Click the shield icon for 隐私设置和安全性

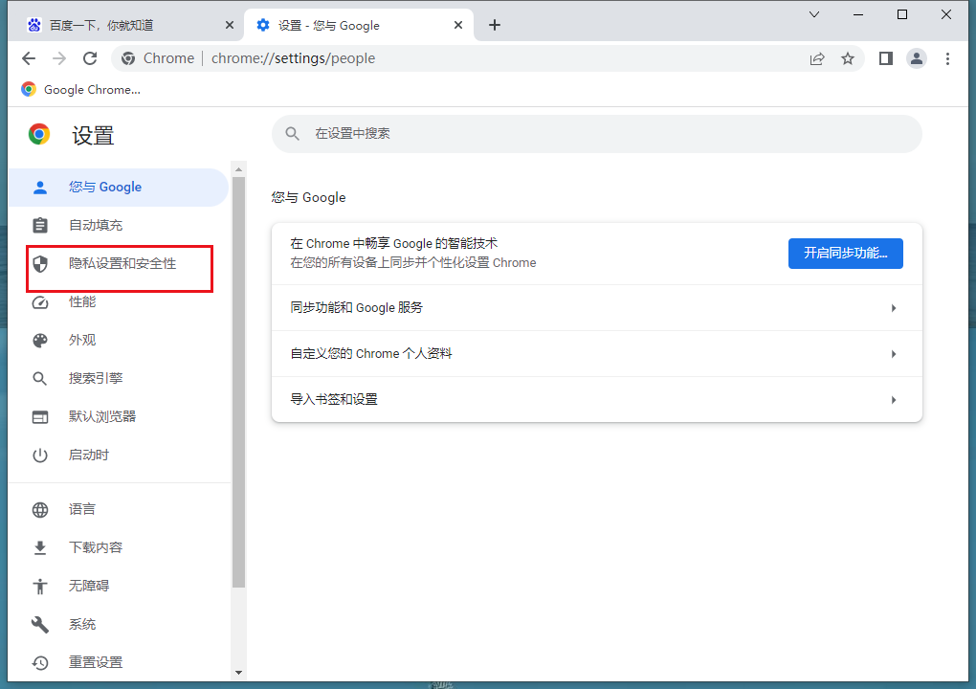coord(40,264)
